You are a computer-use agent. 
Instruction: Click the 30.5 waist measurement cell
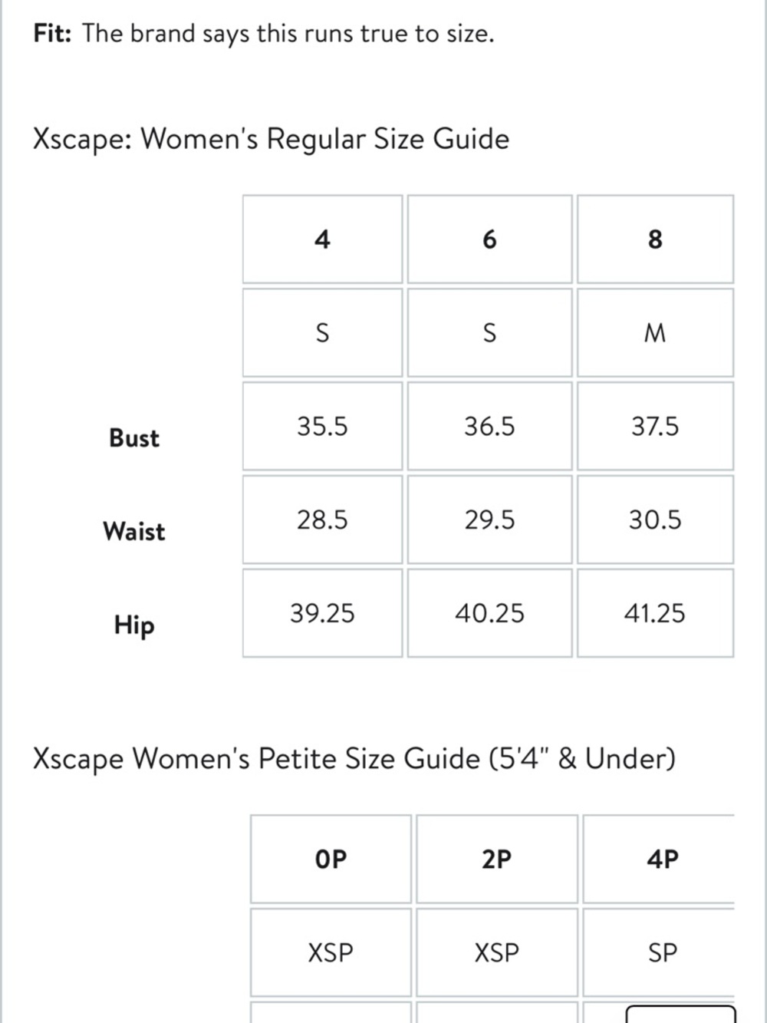pos(655,520)
